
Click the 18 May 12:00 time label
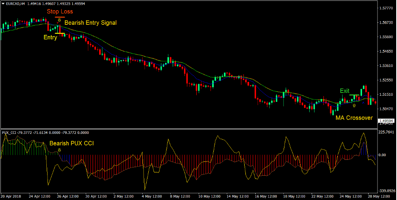click(x=294, y=196)
